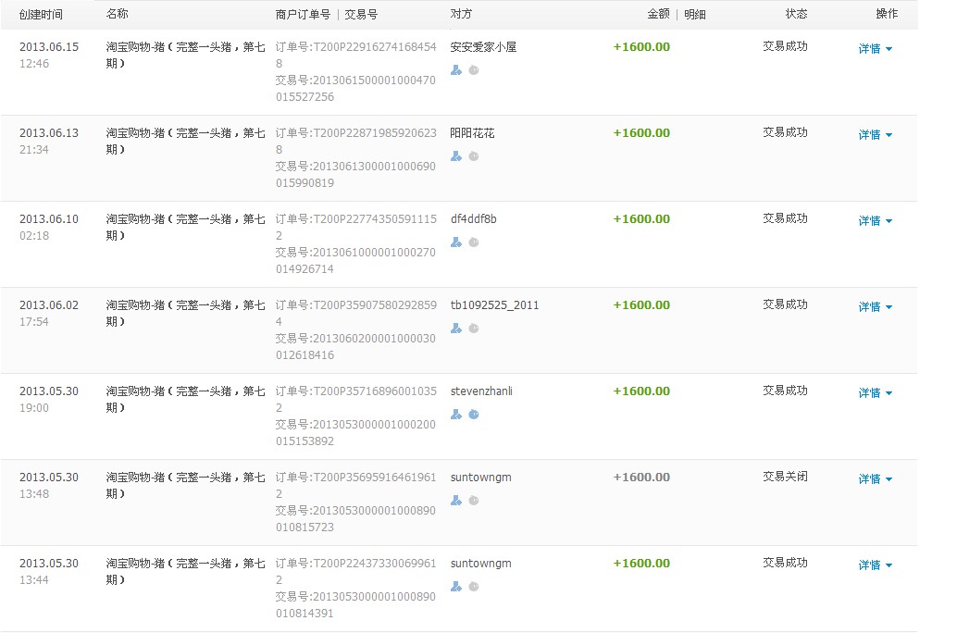
Task: Click the counterparty name stevenzhanli
Action: point(481,391)
